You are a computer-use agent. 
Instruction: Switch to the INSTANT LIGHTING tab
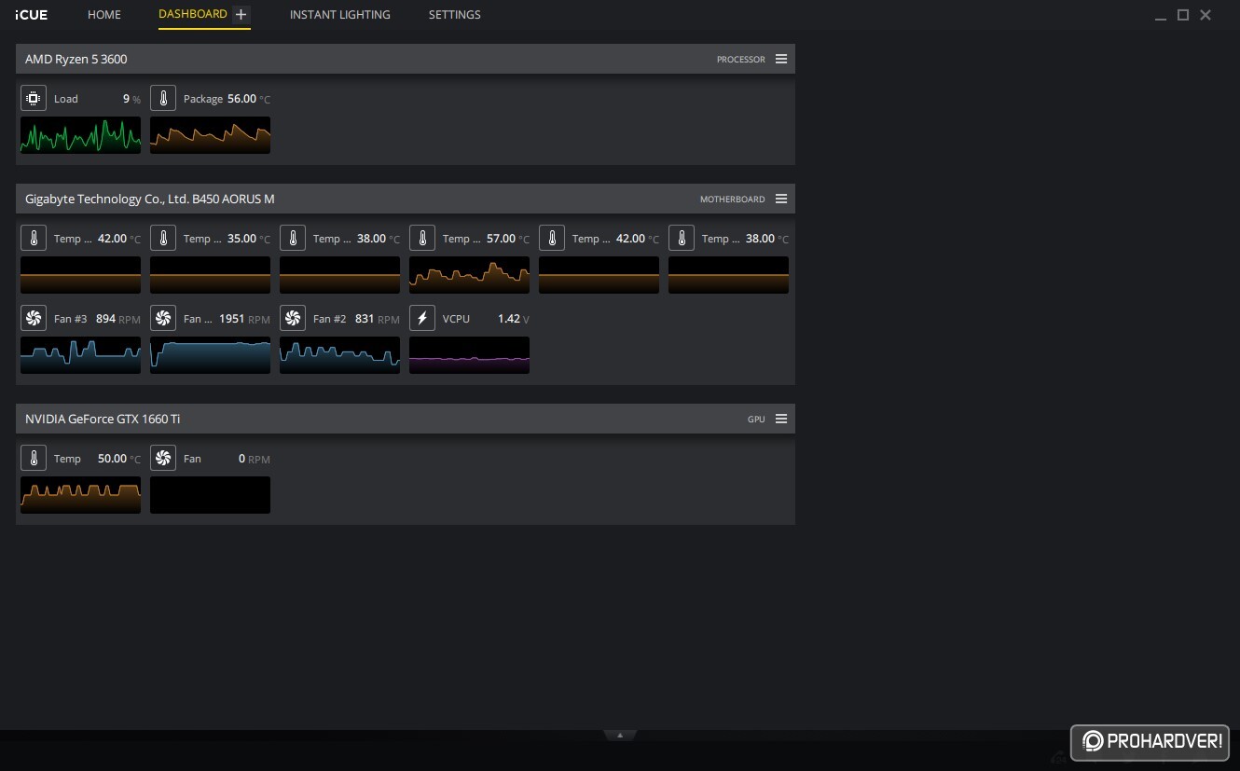pos(340,15)
